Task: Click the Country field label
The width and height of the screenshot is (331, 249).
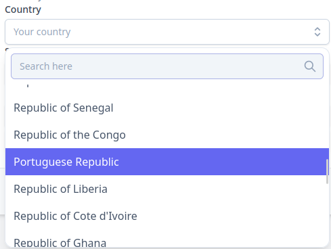Action: [x=23, y=9]
